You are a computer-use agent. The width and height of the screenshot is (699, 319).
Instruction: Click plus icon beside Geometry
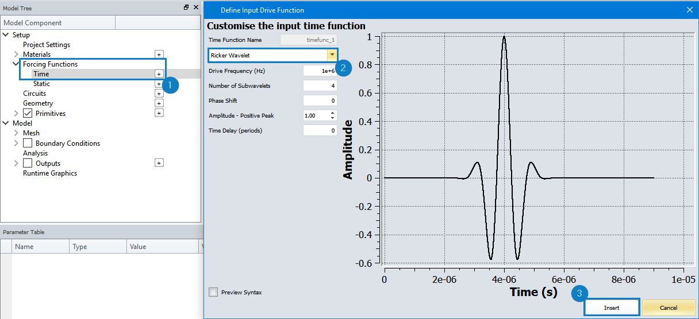[159, 103]
